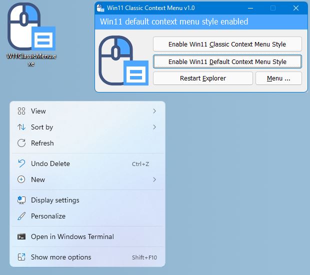
Task: Click the Ctrl+Z shortcut text
Action: coord(140,164)
